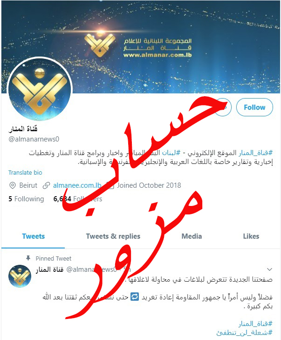Click the pinned tweet author avatar
The height and width of the screenshot is (340, 281).
20,276
